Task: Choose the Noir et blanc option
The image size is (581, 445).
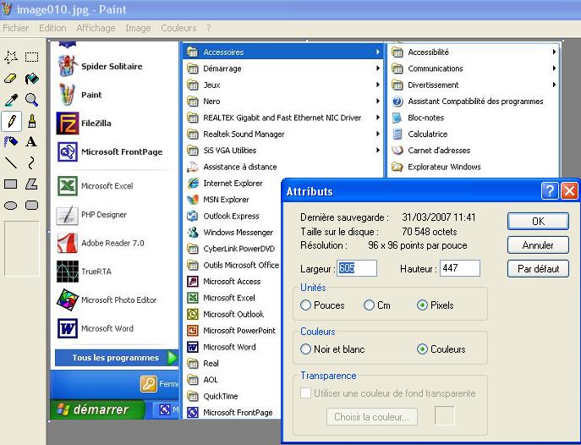Action: pos(305,349)
